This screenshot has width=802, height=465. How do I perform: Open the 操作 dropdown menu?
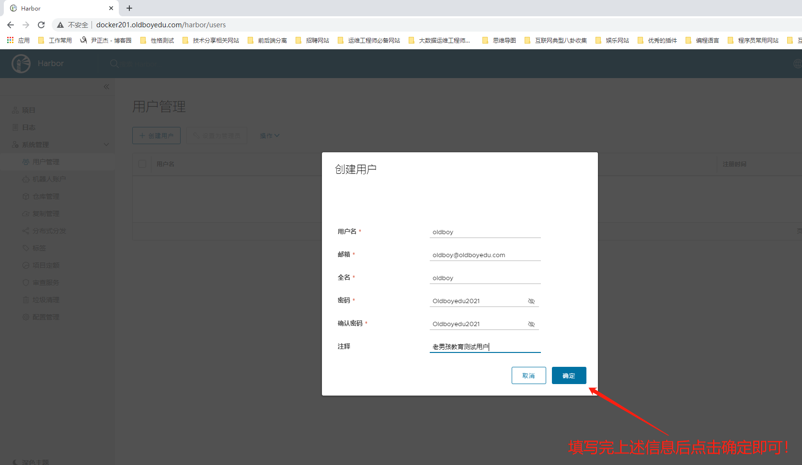269,136
